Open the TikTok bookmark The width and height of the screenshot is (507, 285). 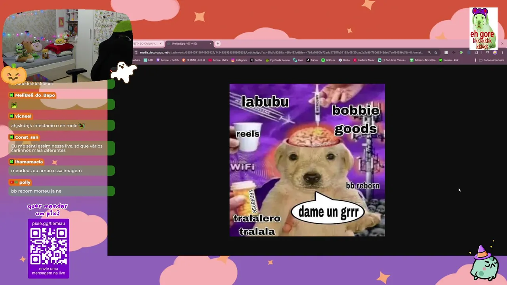tap(312, 60)
